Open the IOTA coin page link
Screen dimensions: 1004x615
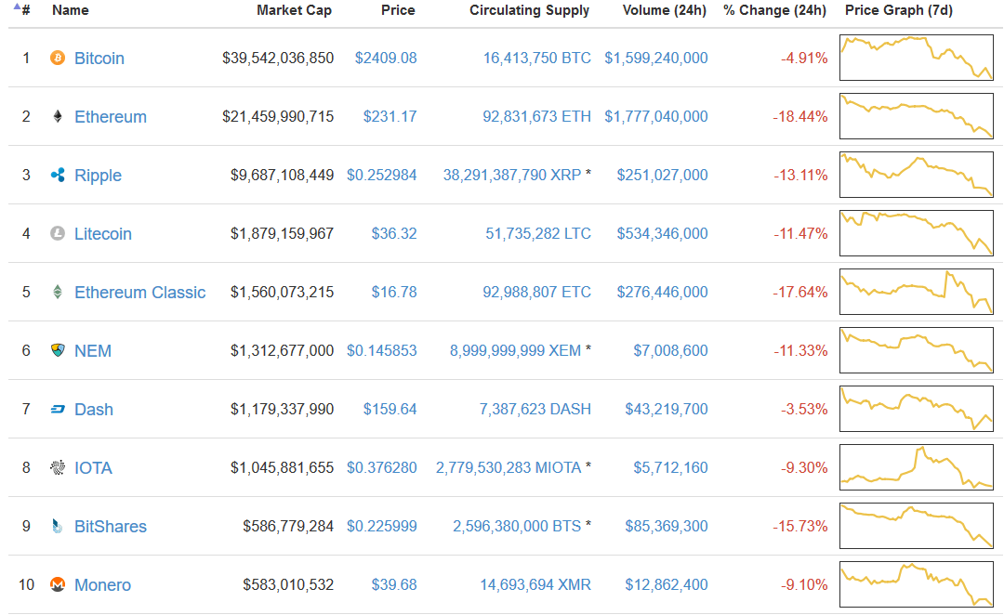tap(94, 468)
